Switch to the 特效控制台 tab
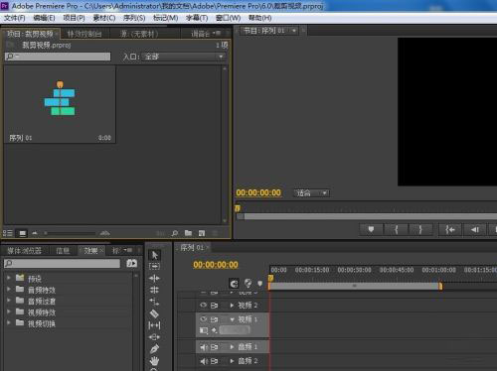 point(84,34)
